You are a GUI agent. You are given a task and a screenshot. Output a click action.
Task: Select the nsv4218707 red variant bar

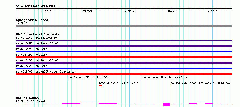124,74
